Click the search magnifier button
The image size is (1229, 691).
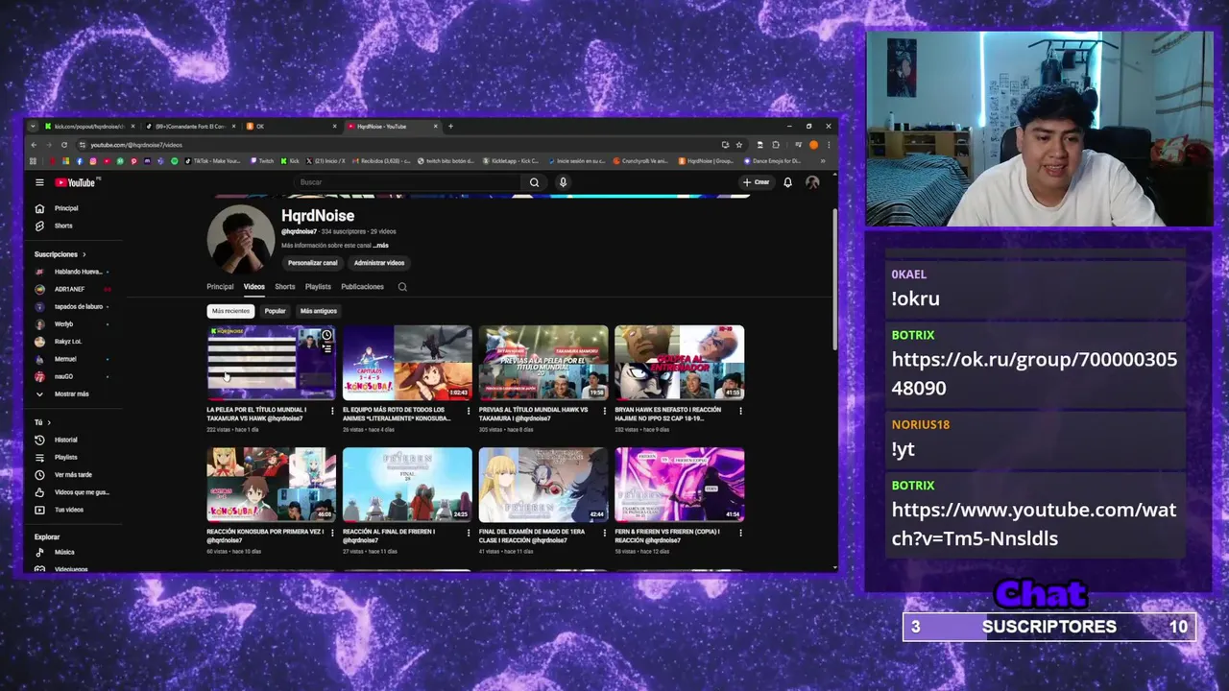click(x=535, y=182)
